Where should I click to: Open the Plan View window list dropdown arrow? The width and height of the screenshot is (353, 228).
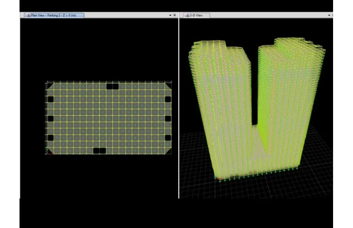pyautogui.click(x=170, y=15)
